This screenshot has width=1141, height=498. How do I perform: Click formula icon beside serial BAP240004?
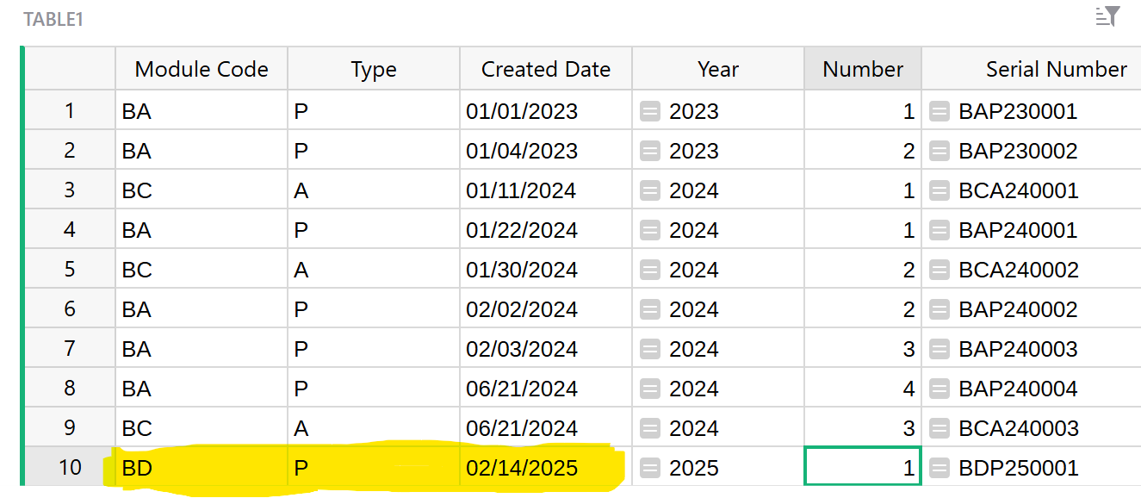(939, 389)
